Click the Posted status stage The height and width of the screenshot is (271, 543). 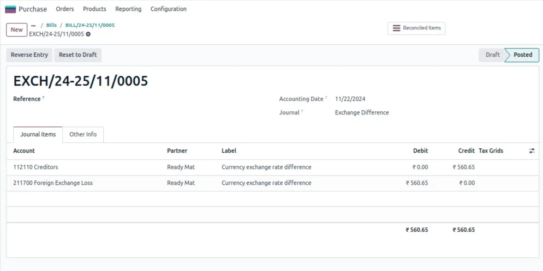tap(523, 55)
